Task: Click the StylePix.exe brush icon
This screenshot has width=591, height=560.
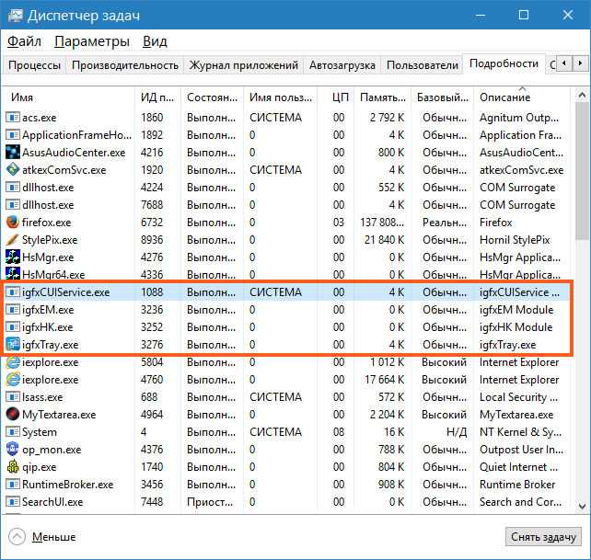Action: [x=13, y=239]
